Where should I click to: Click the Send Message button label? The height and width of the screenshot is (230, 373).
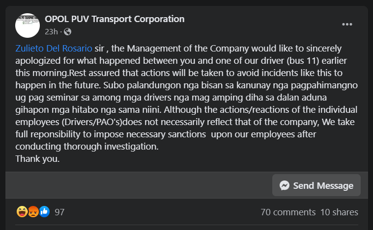[323, 185]
